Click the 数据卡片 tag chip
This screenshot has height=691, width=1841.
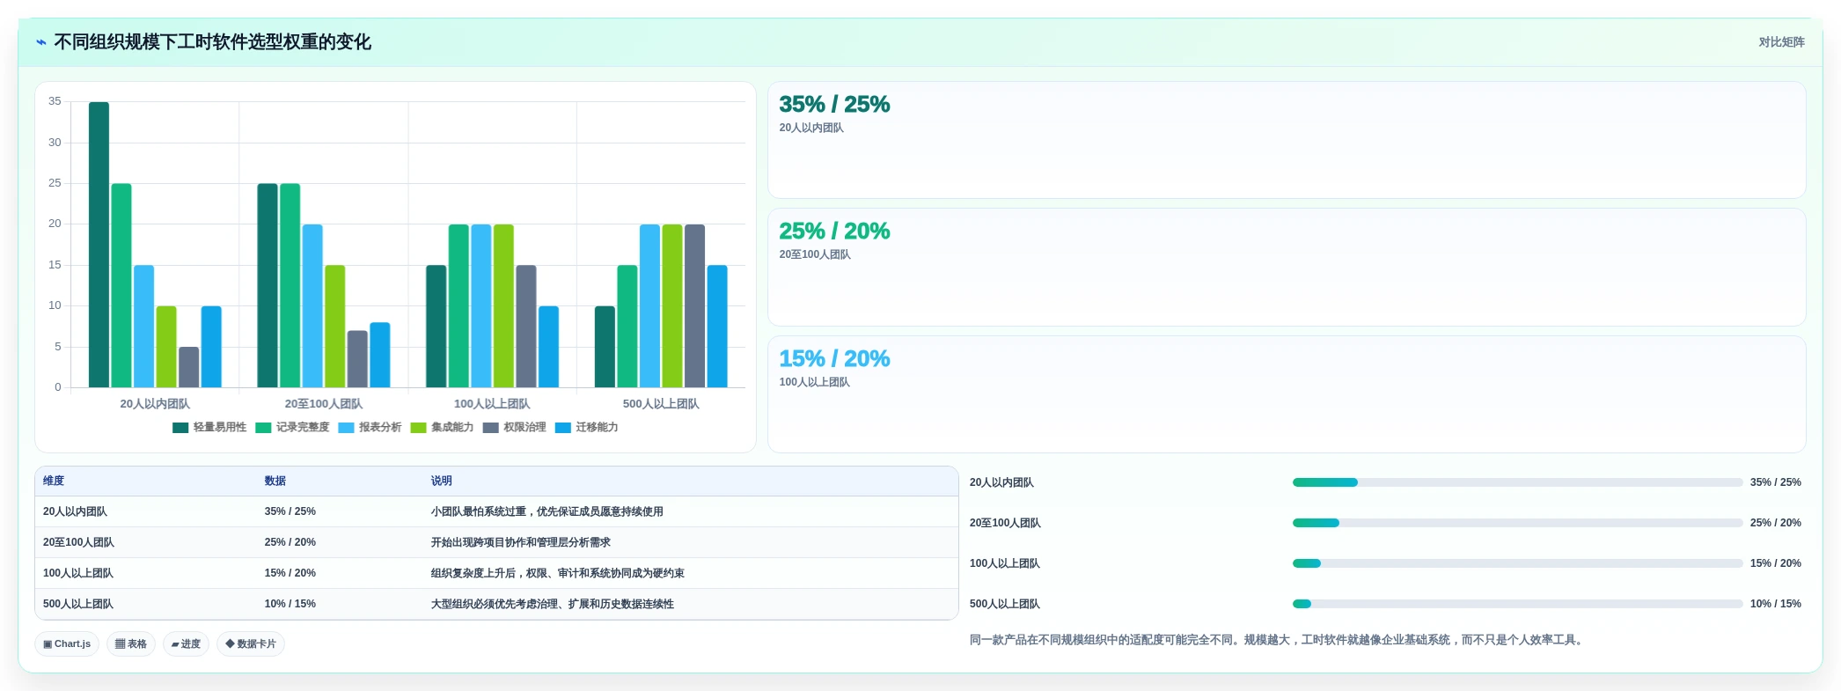(251, 644)
